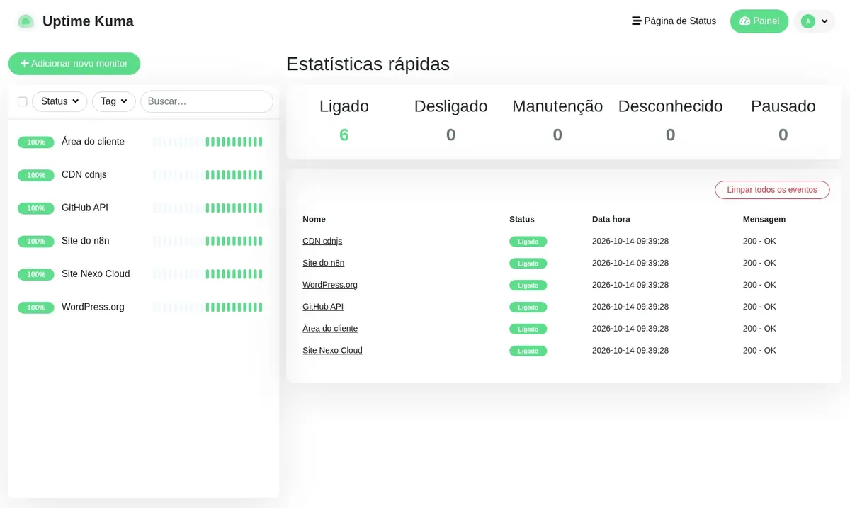The height and width of the screenshot is (508, 850).
Task: Click Ligado badge in CDN cdnjs event row
Action: coord(528,242)
